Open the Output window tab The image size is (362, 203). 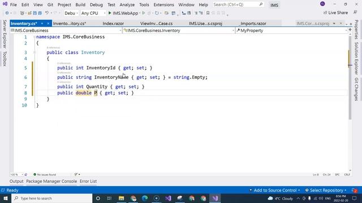point(16,182)
